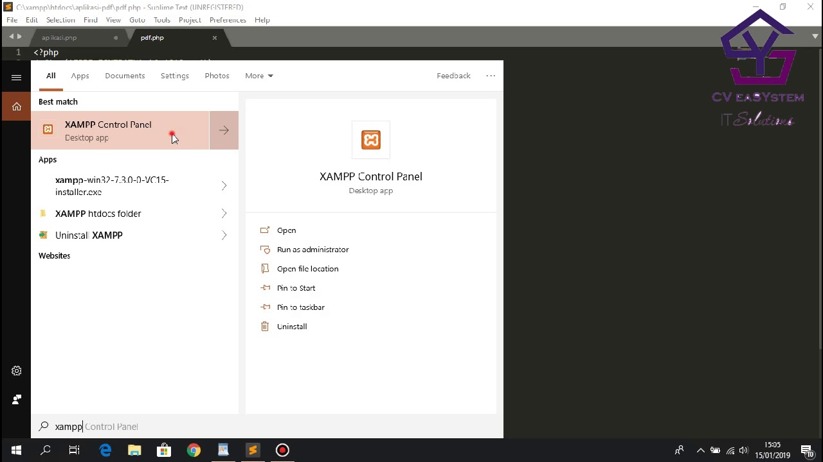Switch to Sublime Text on the taskbar
Image resolution: width=823 pixels, height=462 pixels.
(x=253, y=450)
